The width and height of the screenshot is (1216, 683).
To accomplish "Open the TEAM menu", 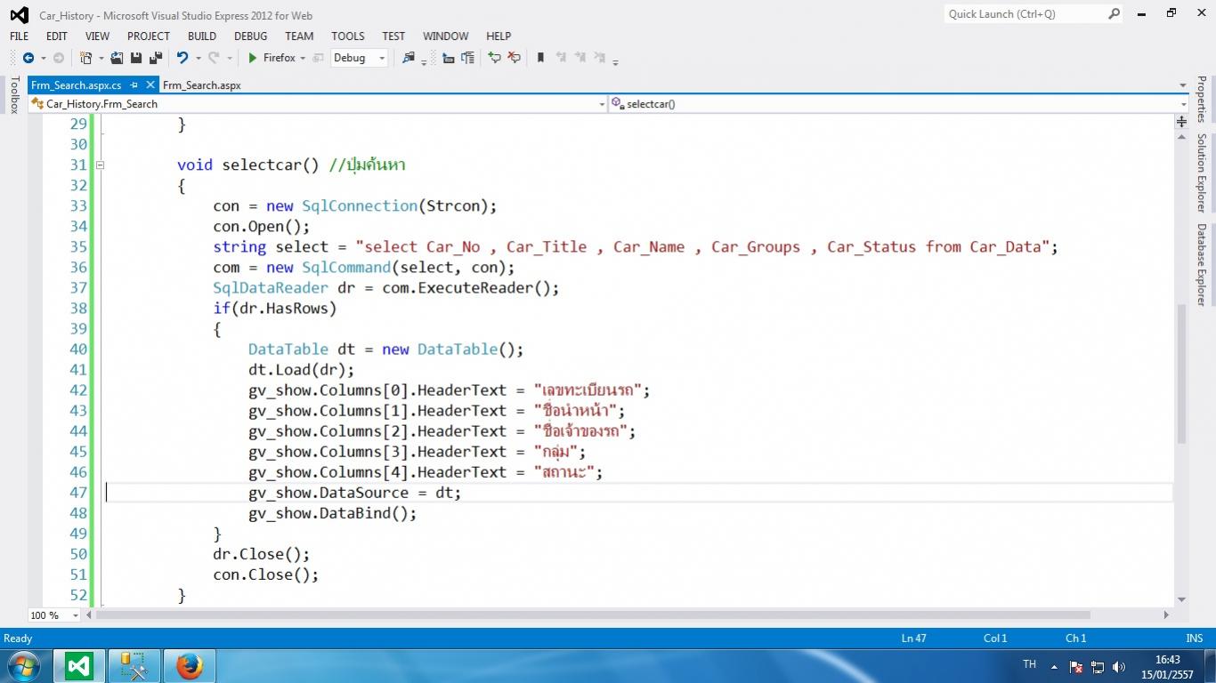I will click(299, 36).
